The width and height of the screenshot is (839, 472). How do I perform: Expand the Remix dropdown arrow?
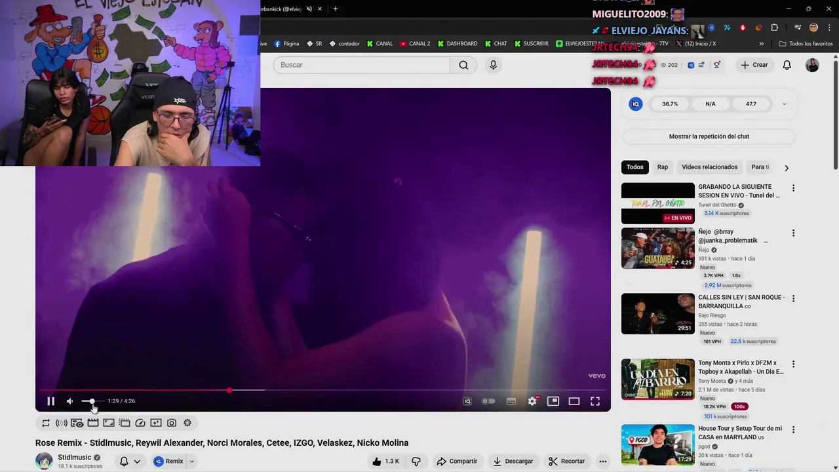pos(192,462)
